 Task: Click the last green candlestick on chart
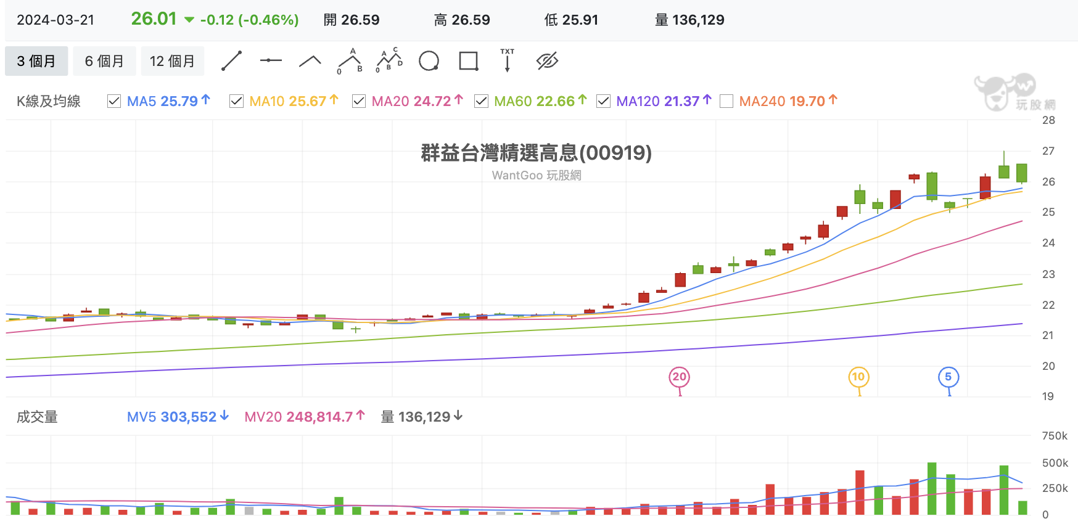(x=1022, y=173)
